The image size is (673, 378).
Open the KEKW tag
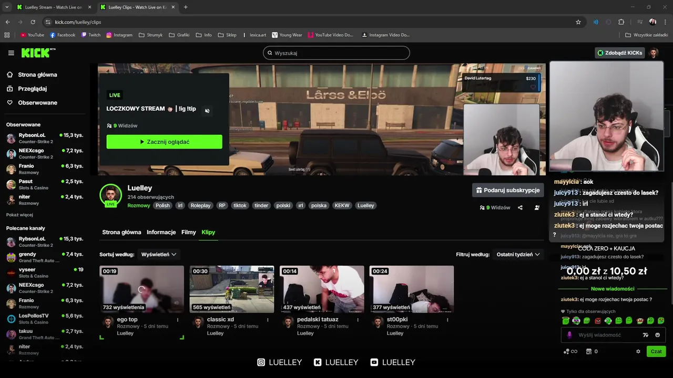[342, 205]
